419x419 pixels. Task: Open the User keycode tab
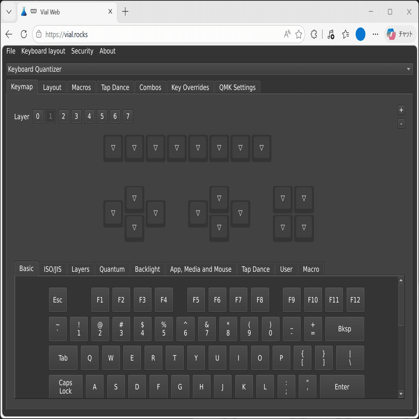[286, 269]
